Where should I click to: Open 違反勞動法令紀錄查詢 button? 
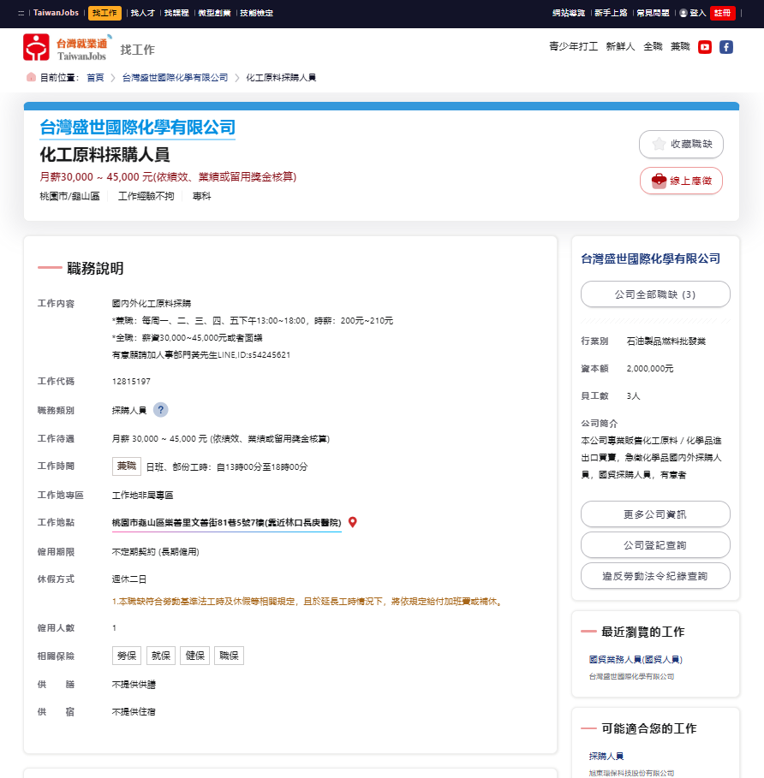tap(655, 575)
